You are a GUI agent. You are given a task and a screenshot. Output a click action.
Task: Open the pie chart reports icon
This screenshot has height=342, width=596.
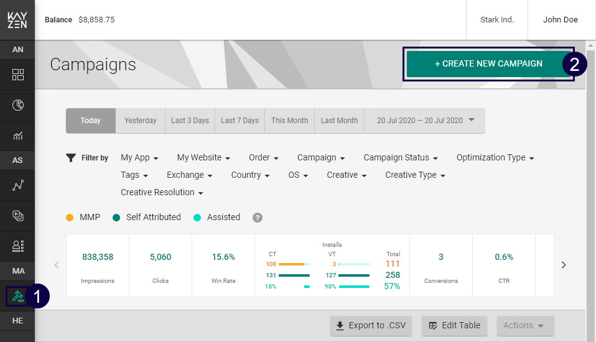(x=17, y=105)
